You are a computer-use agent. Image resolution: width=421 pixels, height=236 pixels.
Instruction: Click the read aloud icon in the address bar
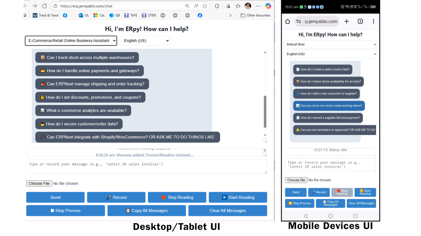click(196, 6)
